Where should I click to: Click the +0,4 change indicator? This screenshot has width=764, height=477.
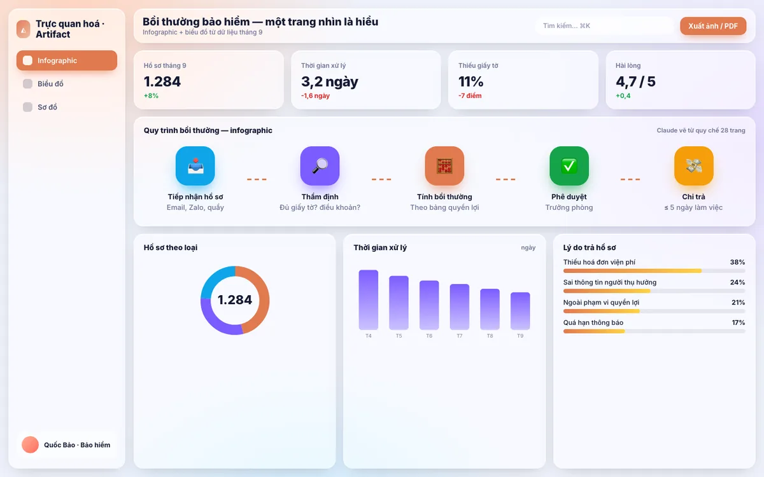(x=623, y=96)
